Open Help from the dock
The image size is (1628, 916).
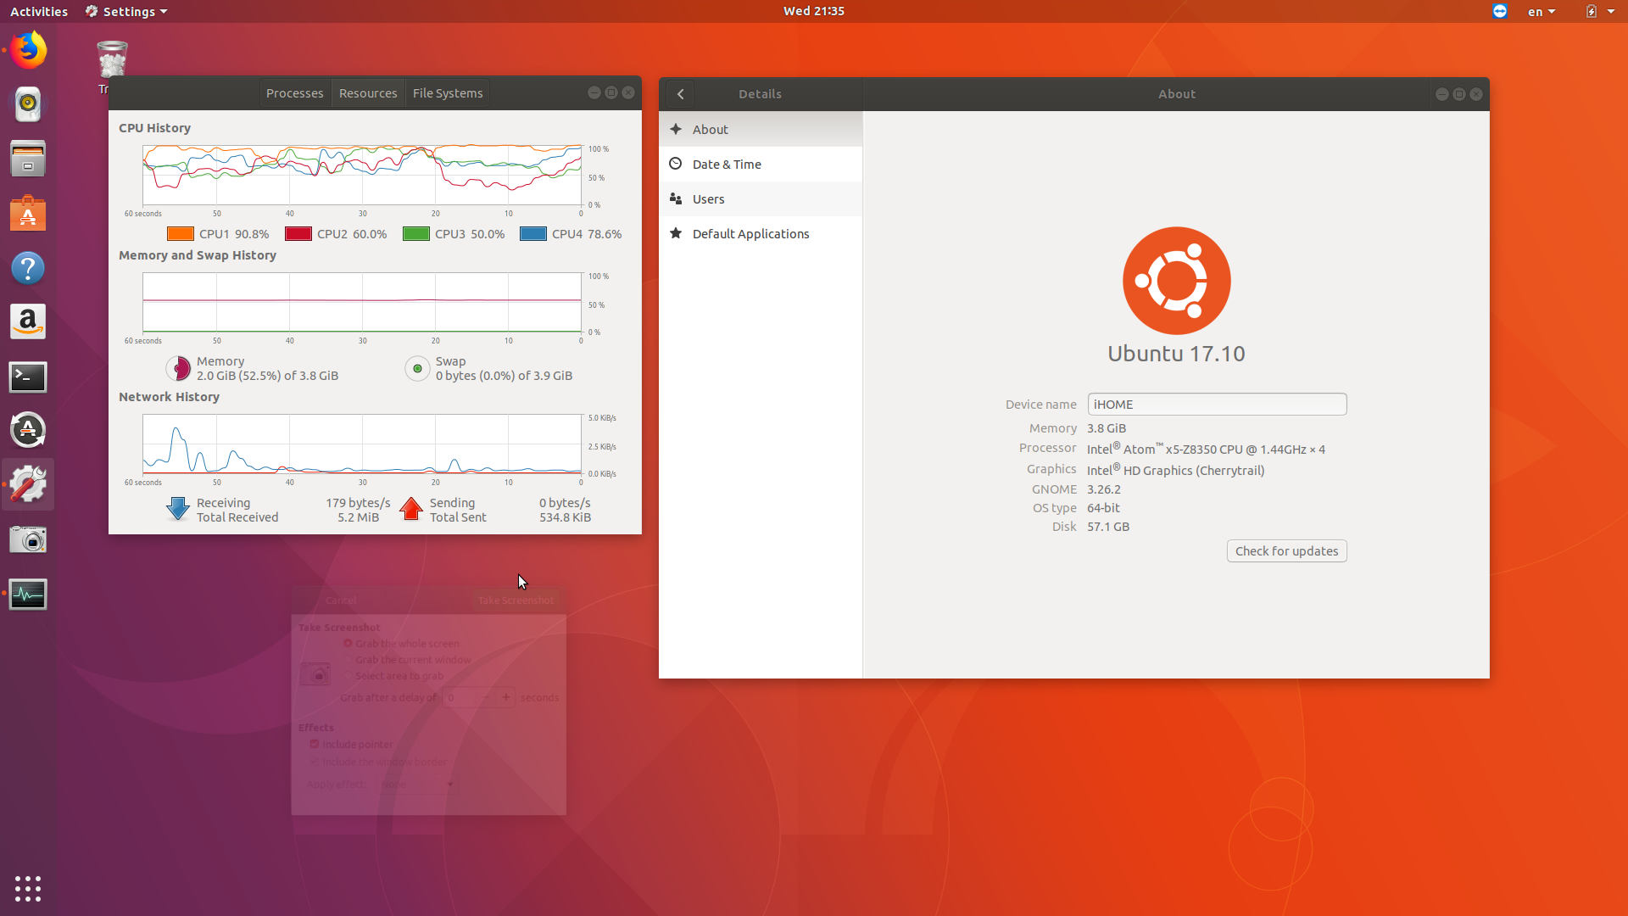[28, 268]
